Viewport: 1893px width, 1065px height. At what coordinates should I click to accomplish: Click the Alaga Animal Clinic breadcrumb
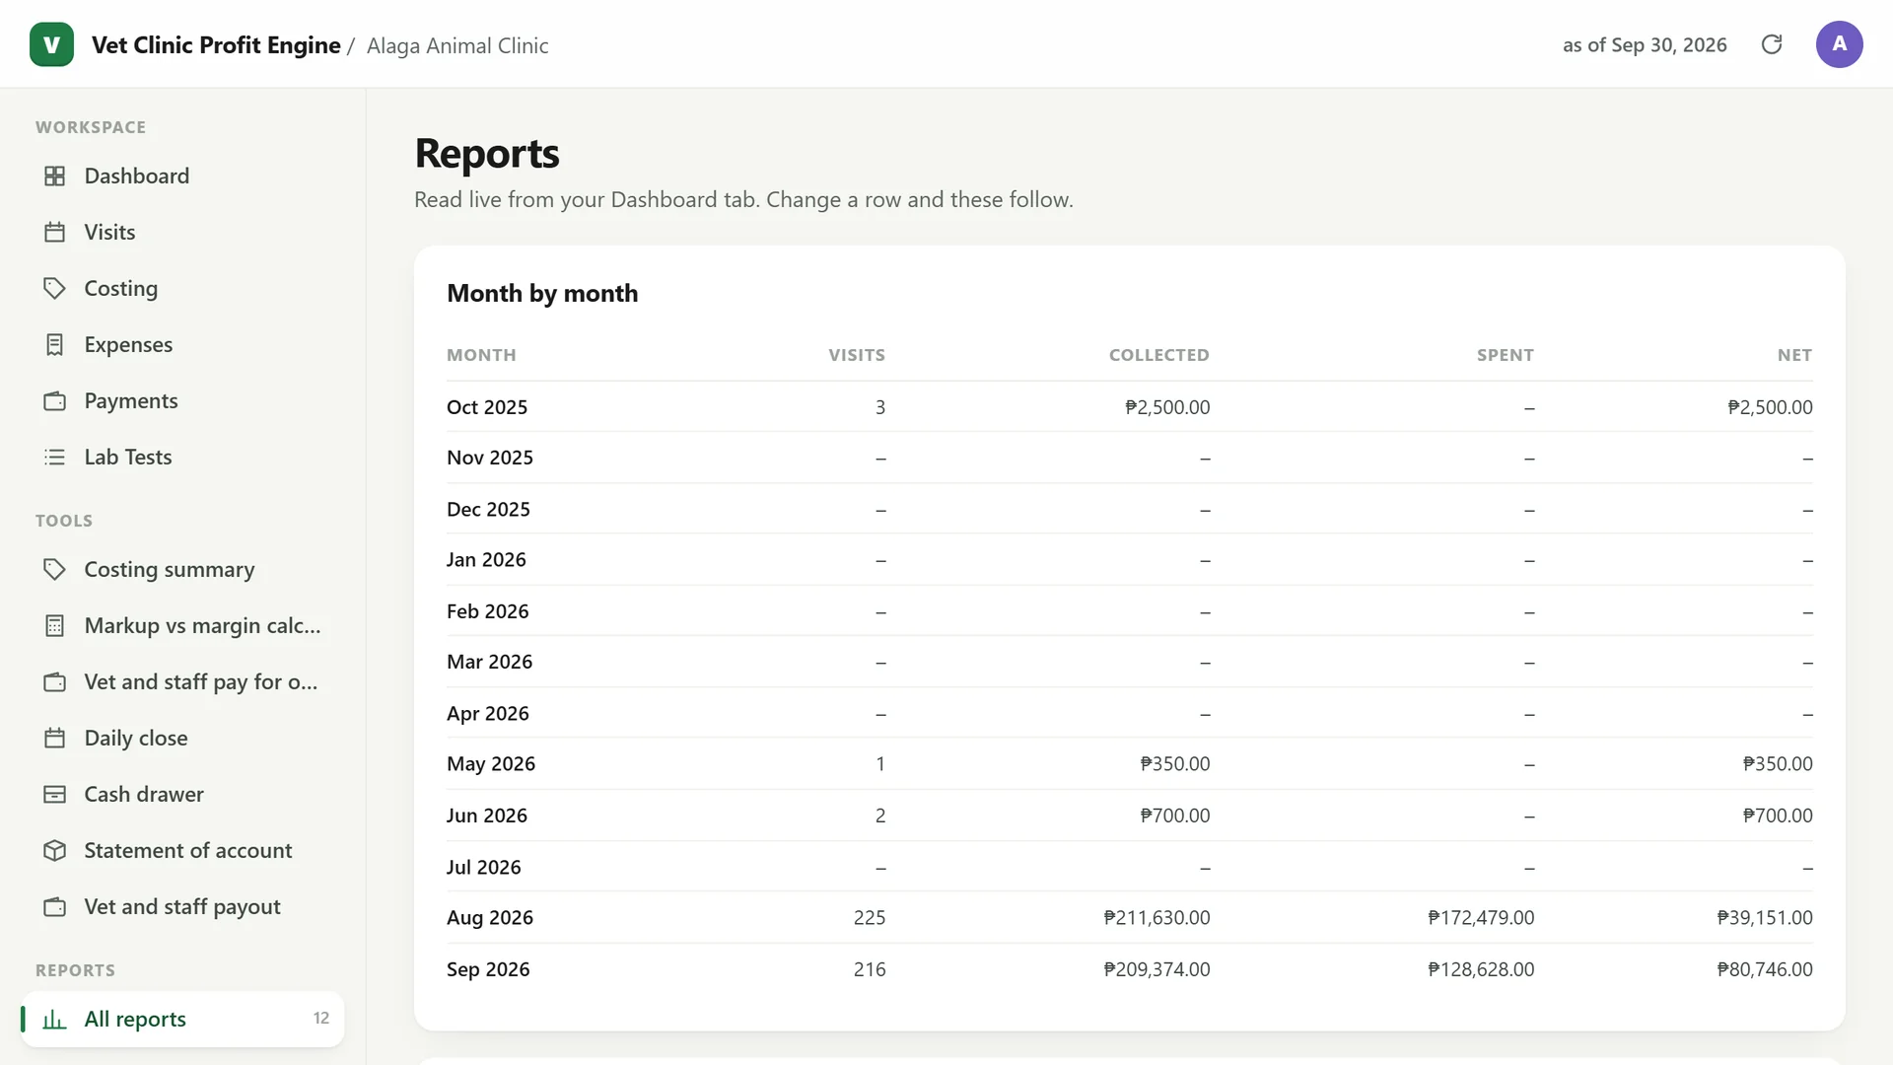[x=457, y=45]
